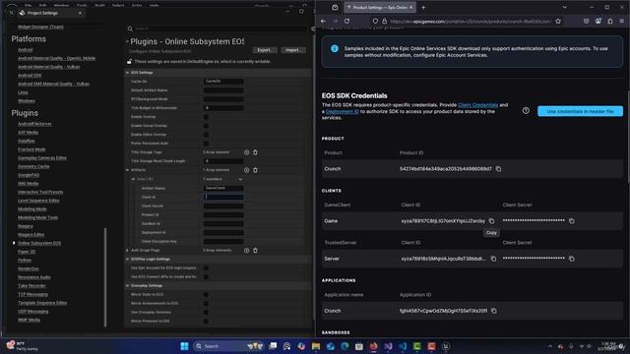630x354 pixels.
Task: Open the Paper 2D plugin settings
Action: click(x=27, y=252)
